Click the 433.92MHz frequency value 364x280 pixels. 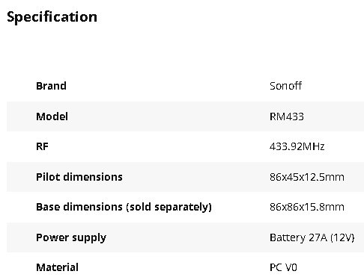click(x=297, y=146)
